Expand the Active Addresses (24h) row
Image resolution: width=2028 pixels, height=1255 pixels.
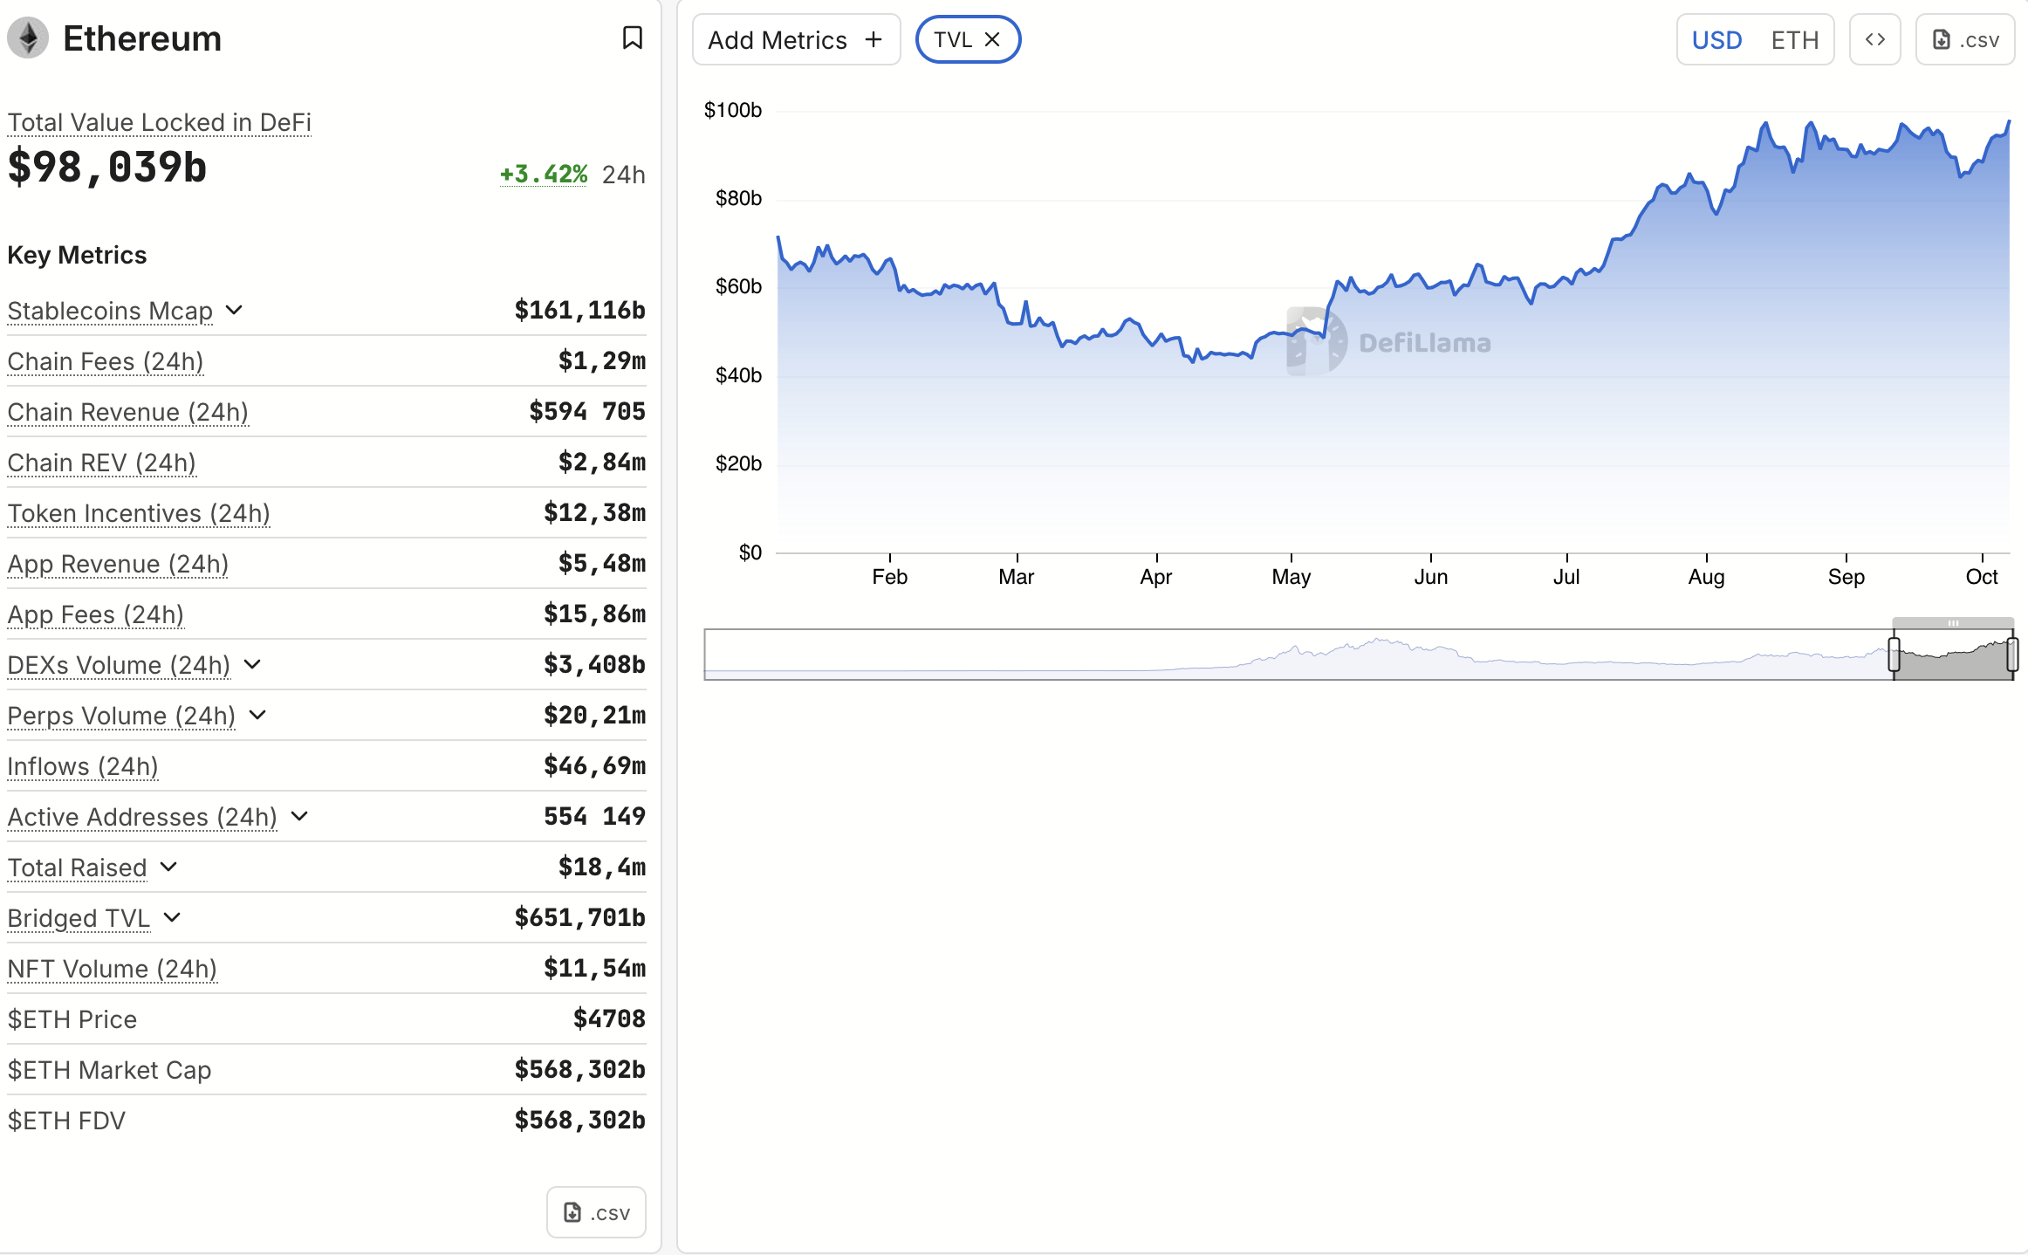coord(299,816)
